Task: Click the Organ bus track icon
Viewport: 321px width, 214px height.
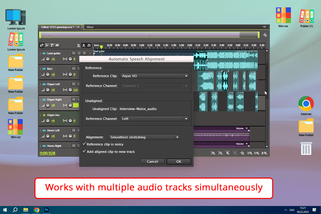Action: [x=44, y=115]
